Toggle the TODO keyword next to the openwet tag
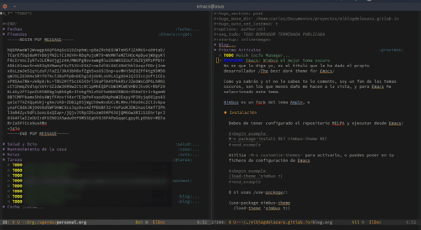Viewport: 421px width, 230px height. (17, 181)
